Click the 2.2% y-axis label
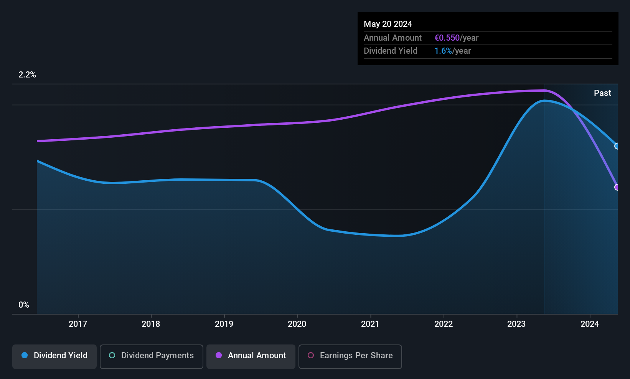The image size is (630, 379). tap(27, 75)
